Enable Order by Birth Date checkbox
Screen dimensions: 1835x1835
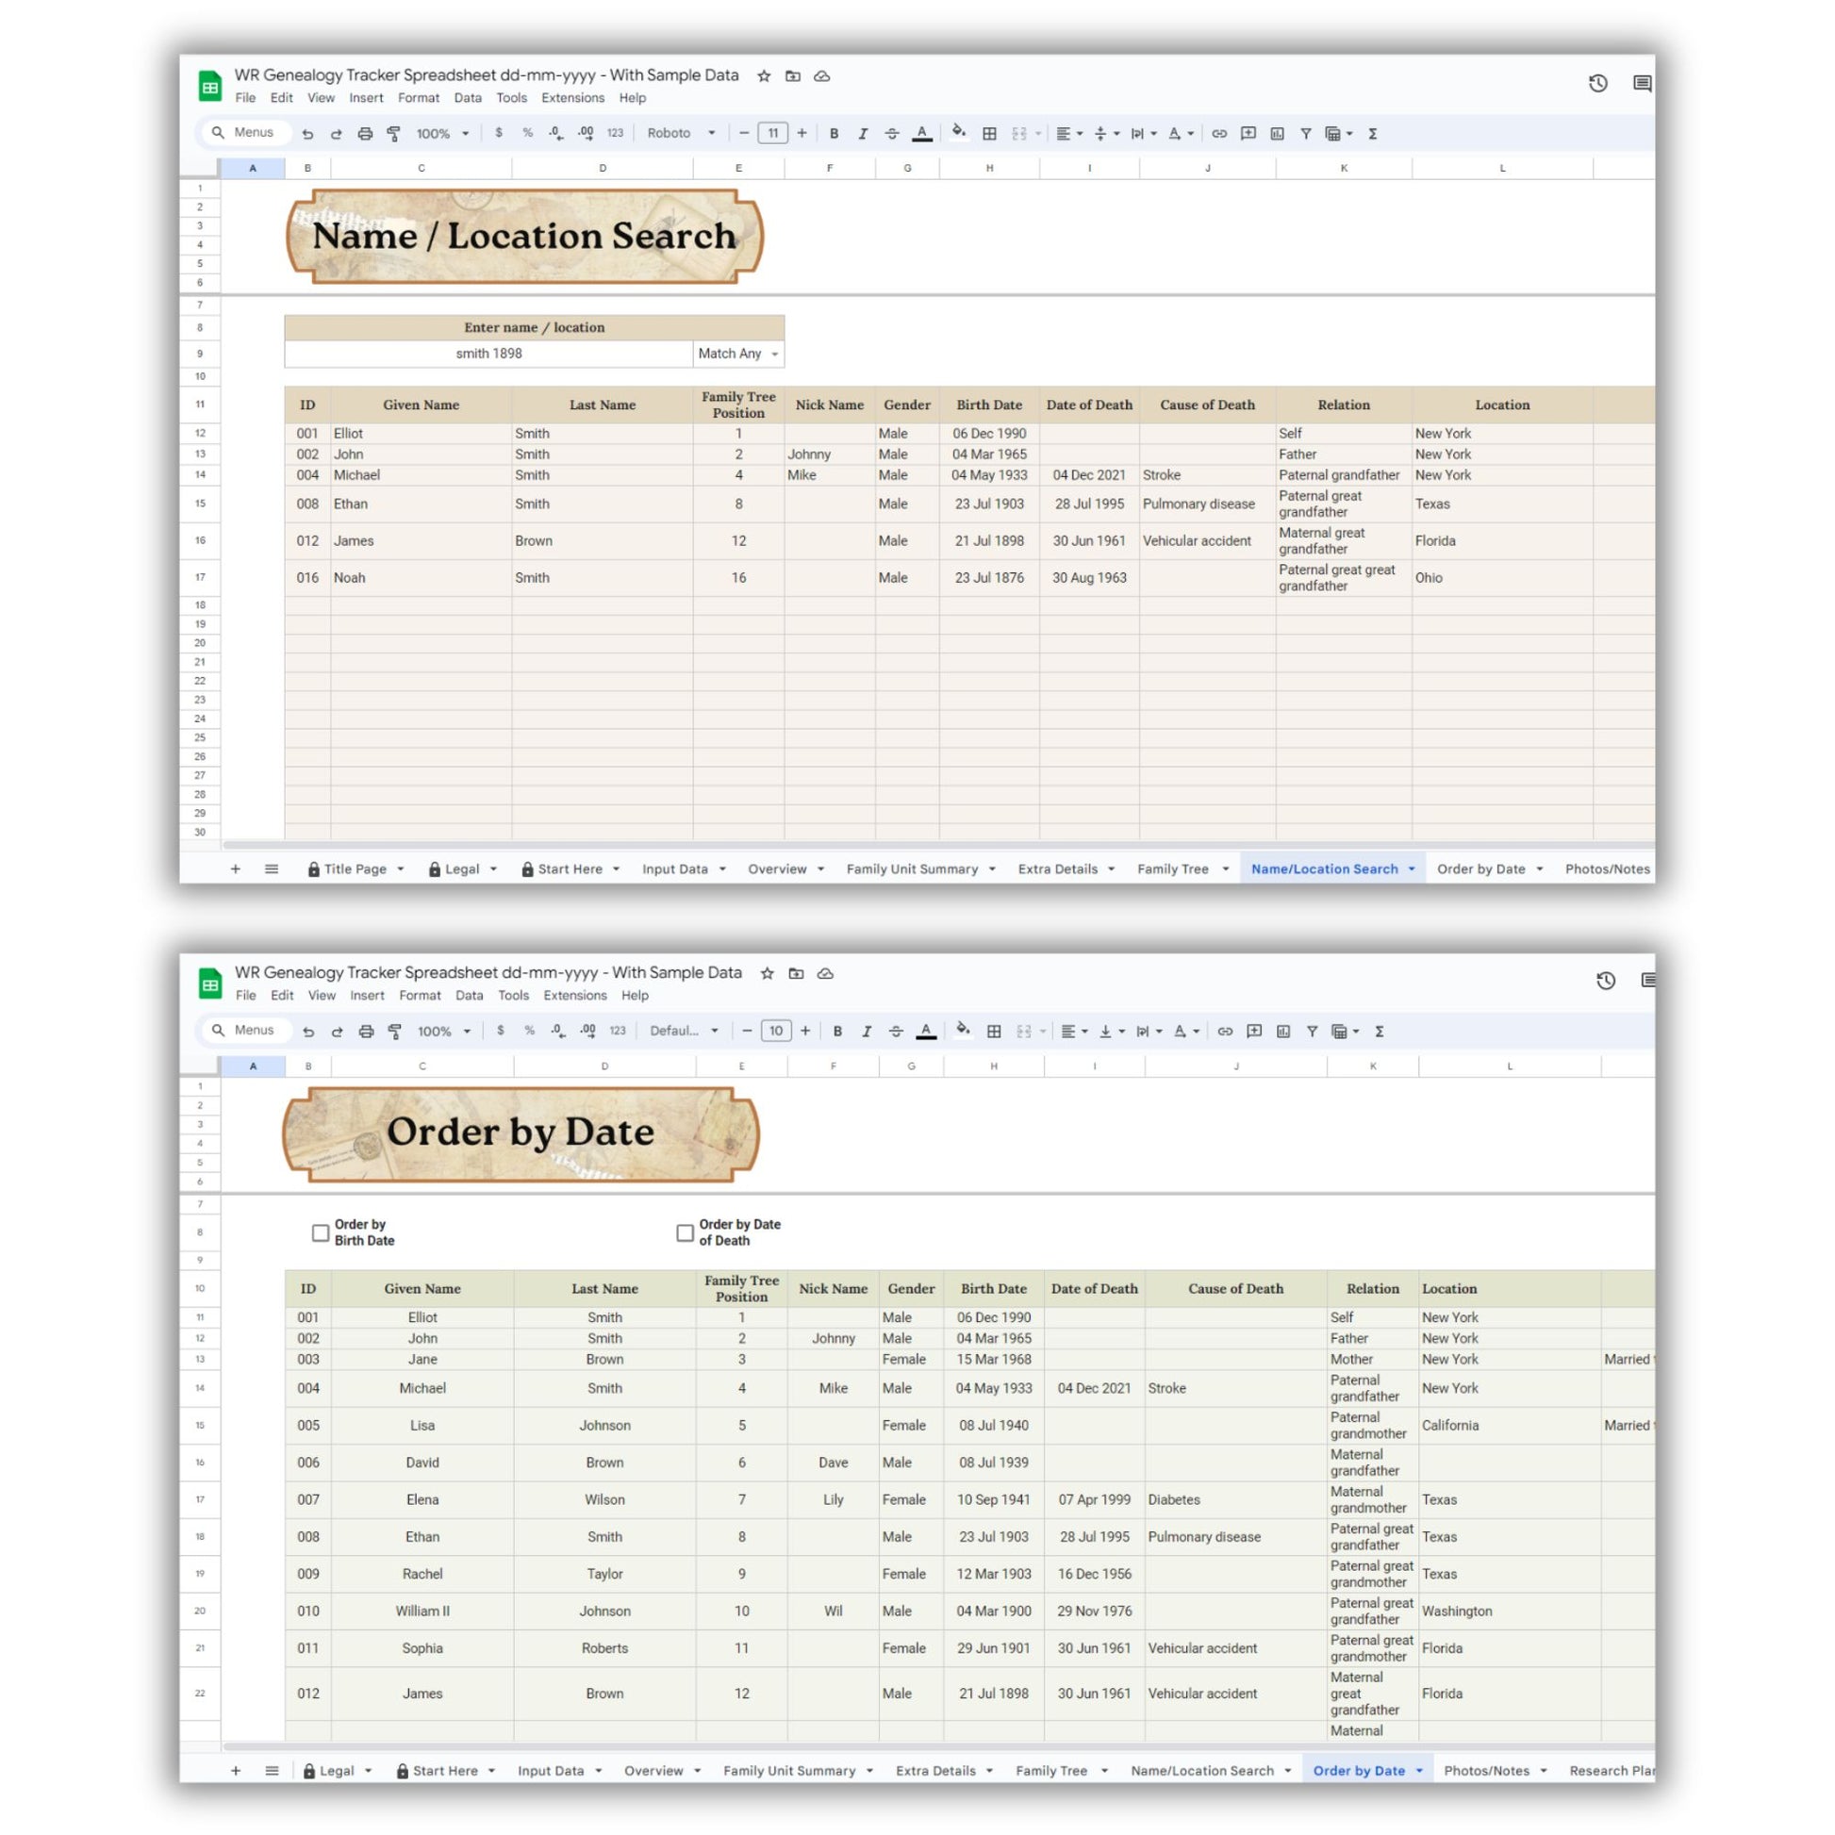pyautogui.click(x=321, y=1232)
